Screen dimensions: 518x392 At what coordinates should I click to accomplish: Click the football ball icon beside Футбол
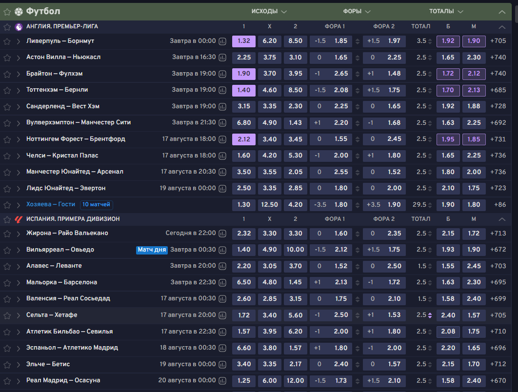pos(19,12)
